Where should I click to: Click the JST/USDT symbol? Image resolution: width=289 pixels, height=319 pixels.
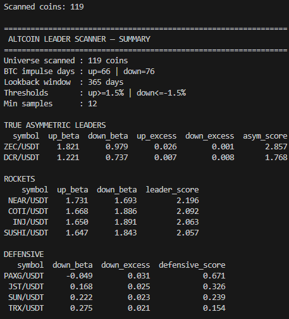pyautogui.click(x=26, y=287)
